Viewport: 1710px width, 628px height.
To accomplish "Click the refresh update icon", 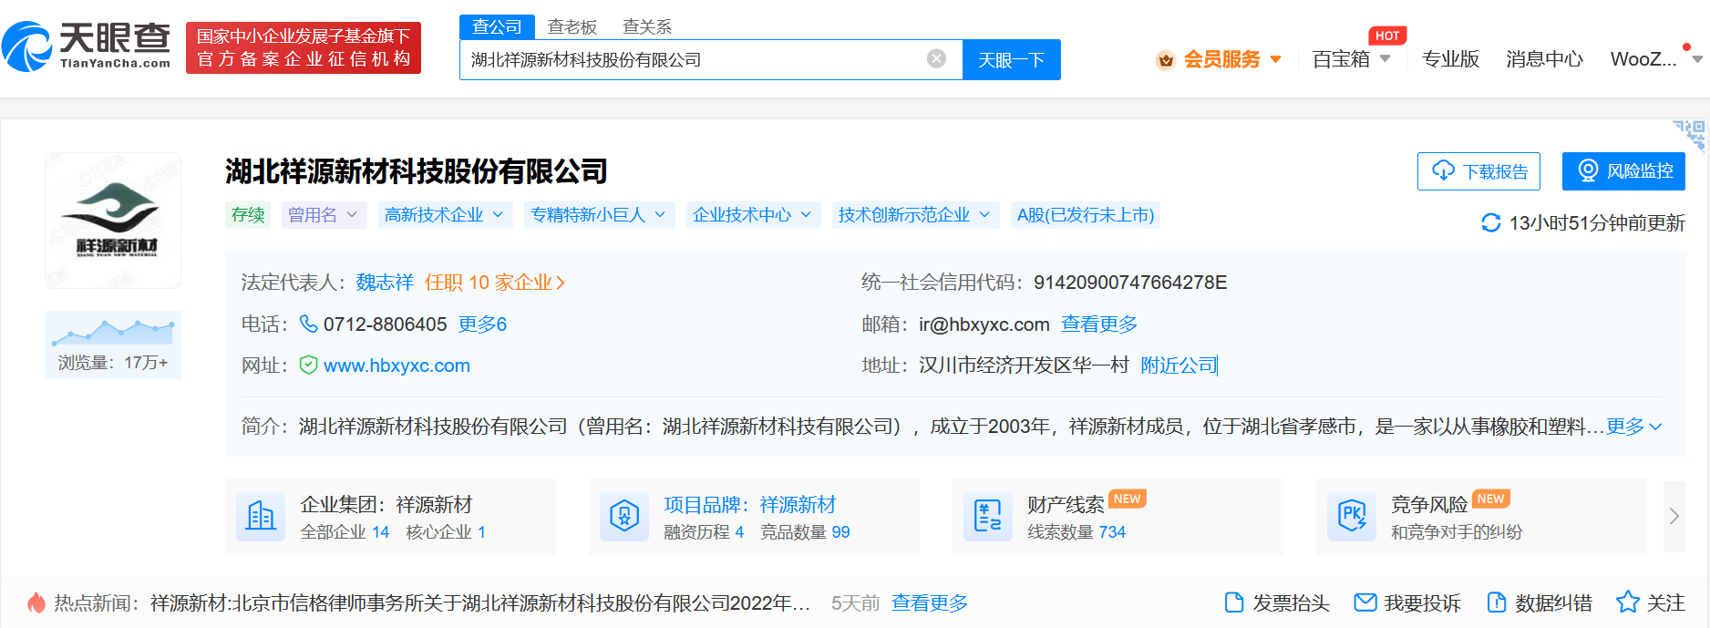I will (x=1491, y=222).
